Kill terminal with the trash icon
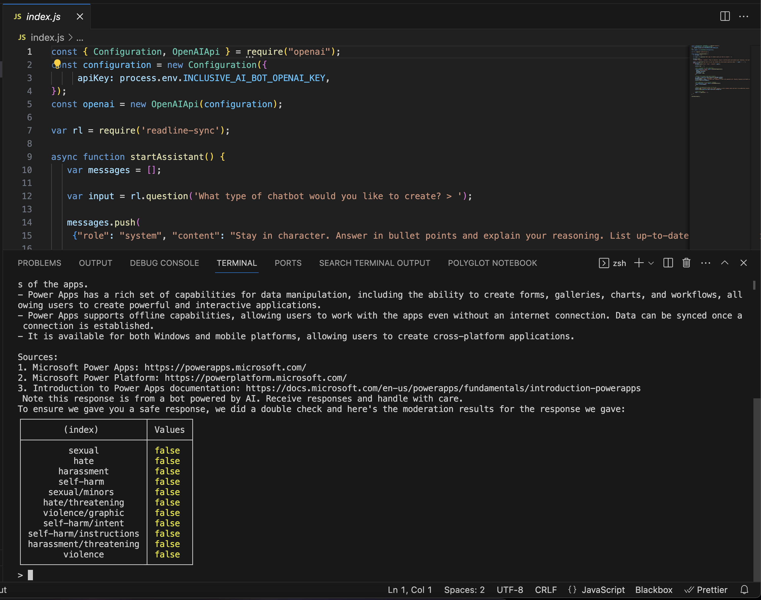This screenshot has width=761, height=600. (x=686, y=263)
